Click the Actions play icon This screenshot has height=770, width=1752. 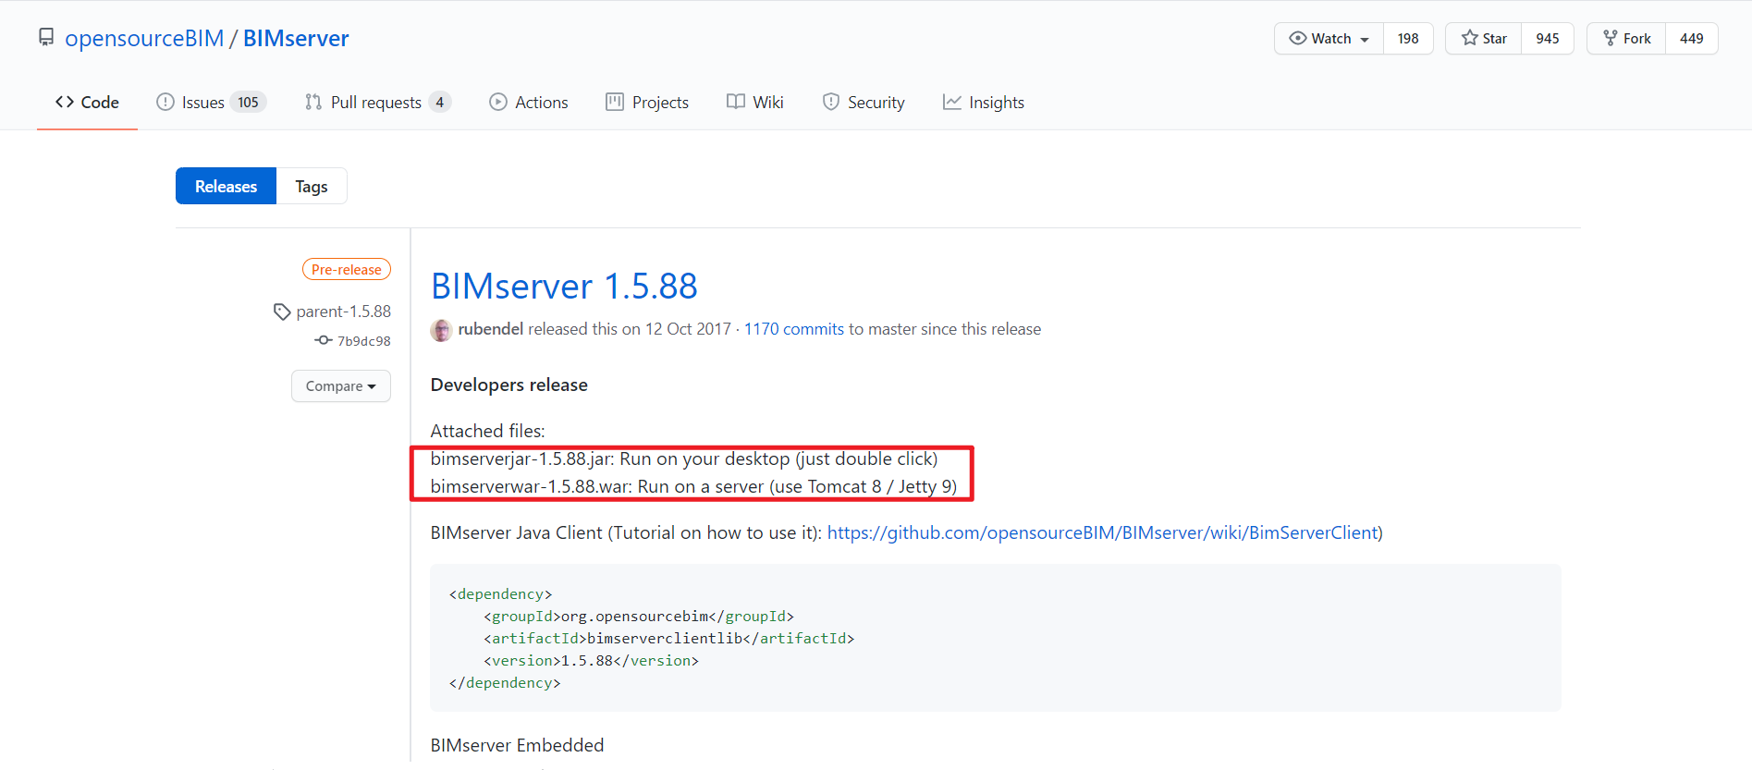(x=498, y=102)
